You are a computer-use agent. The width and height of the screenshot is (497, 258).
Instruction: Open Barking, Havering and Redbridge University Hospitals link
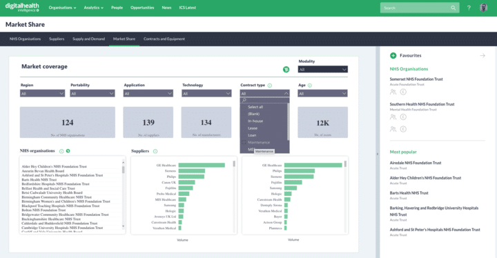(x=434, y=211)
